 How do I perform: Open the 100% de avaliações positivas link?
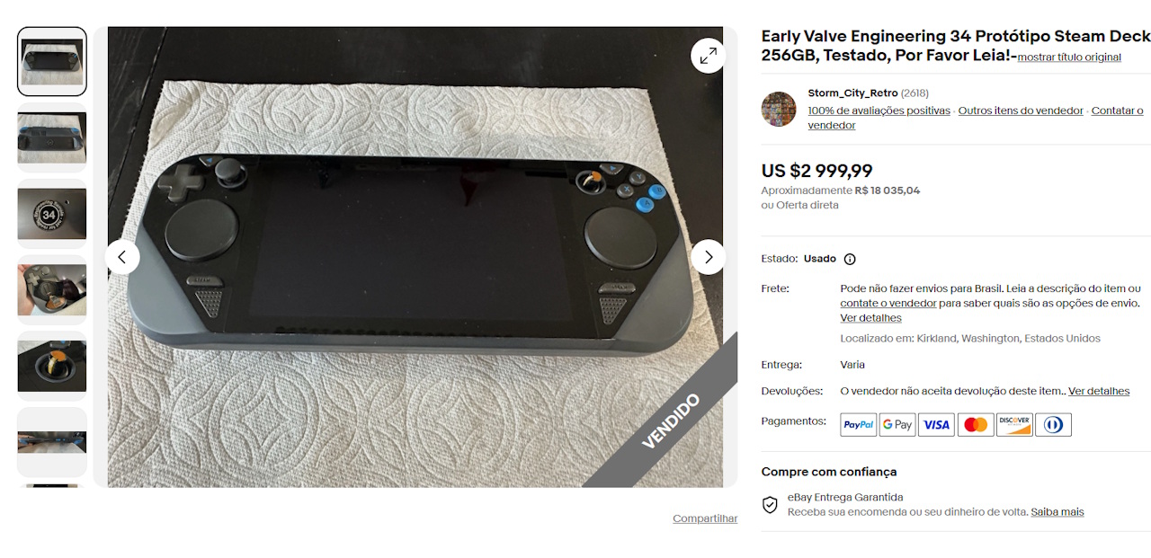pyautogui.click(x=879, y=111)
